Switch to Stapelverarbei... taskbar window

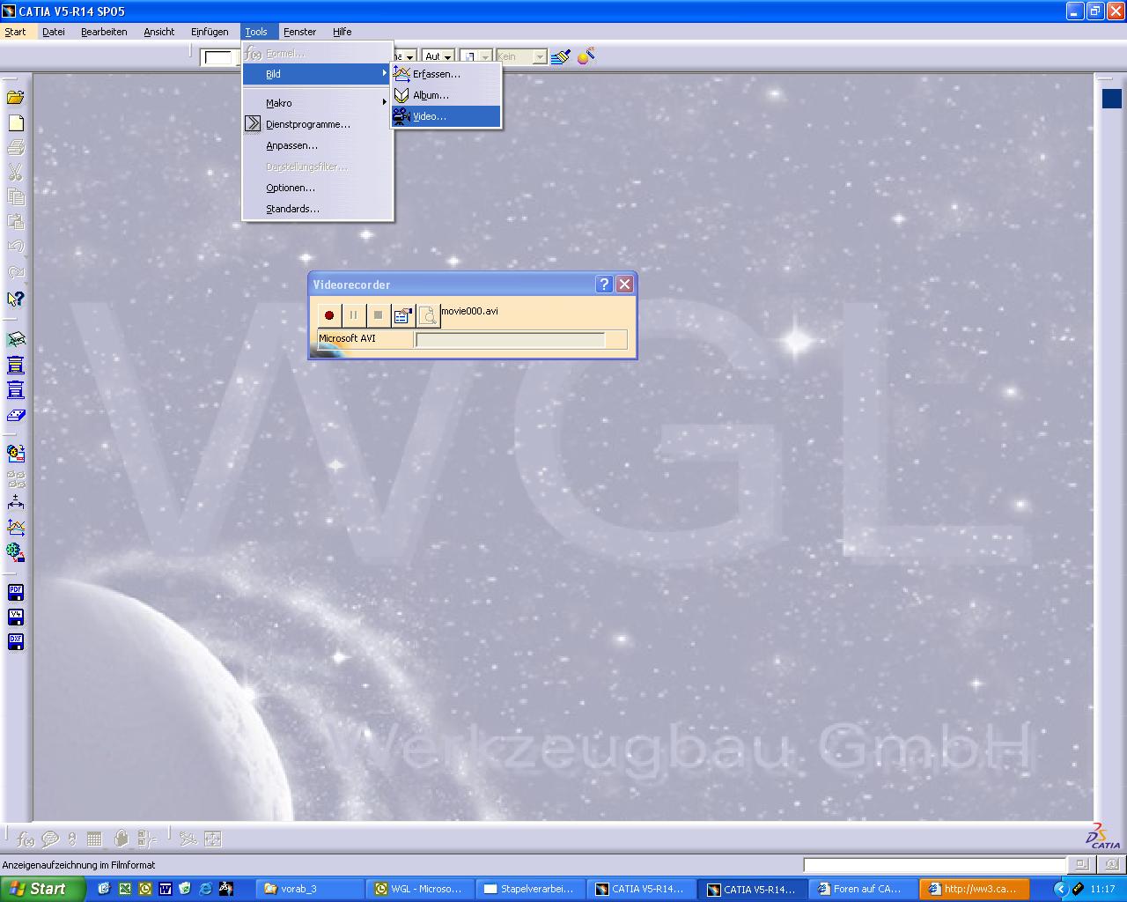tap(531, 889)
